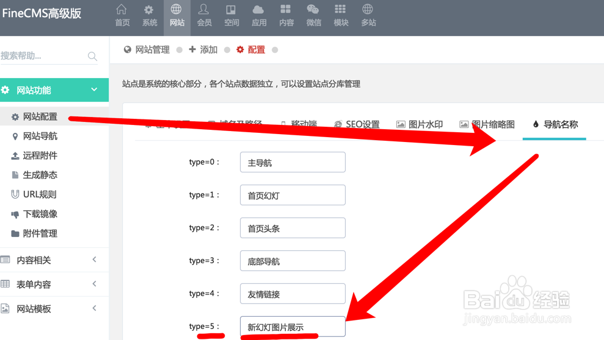Open the 模块 modules icon in top bar
604x340 pixels.
(341, 9)
